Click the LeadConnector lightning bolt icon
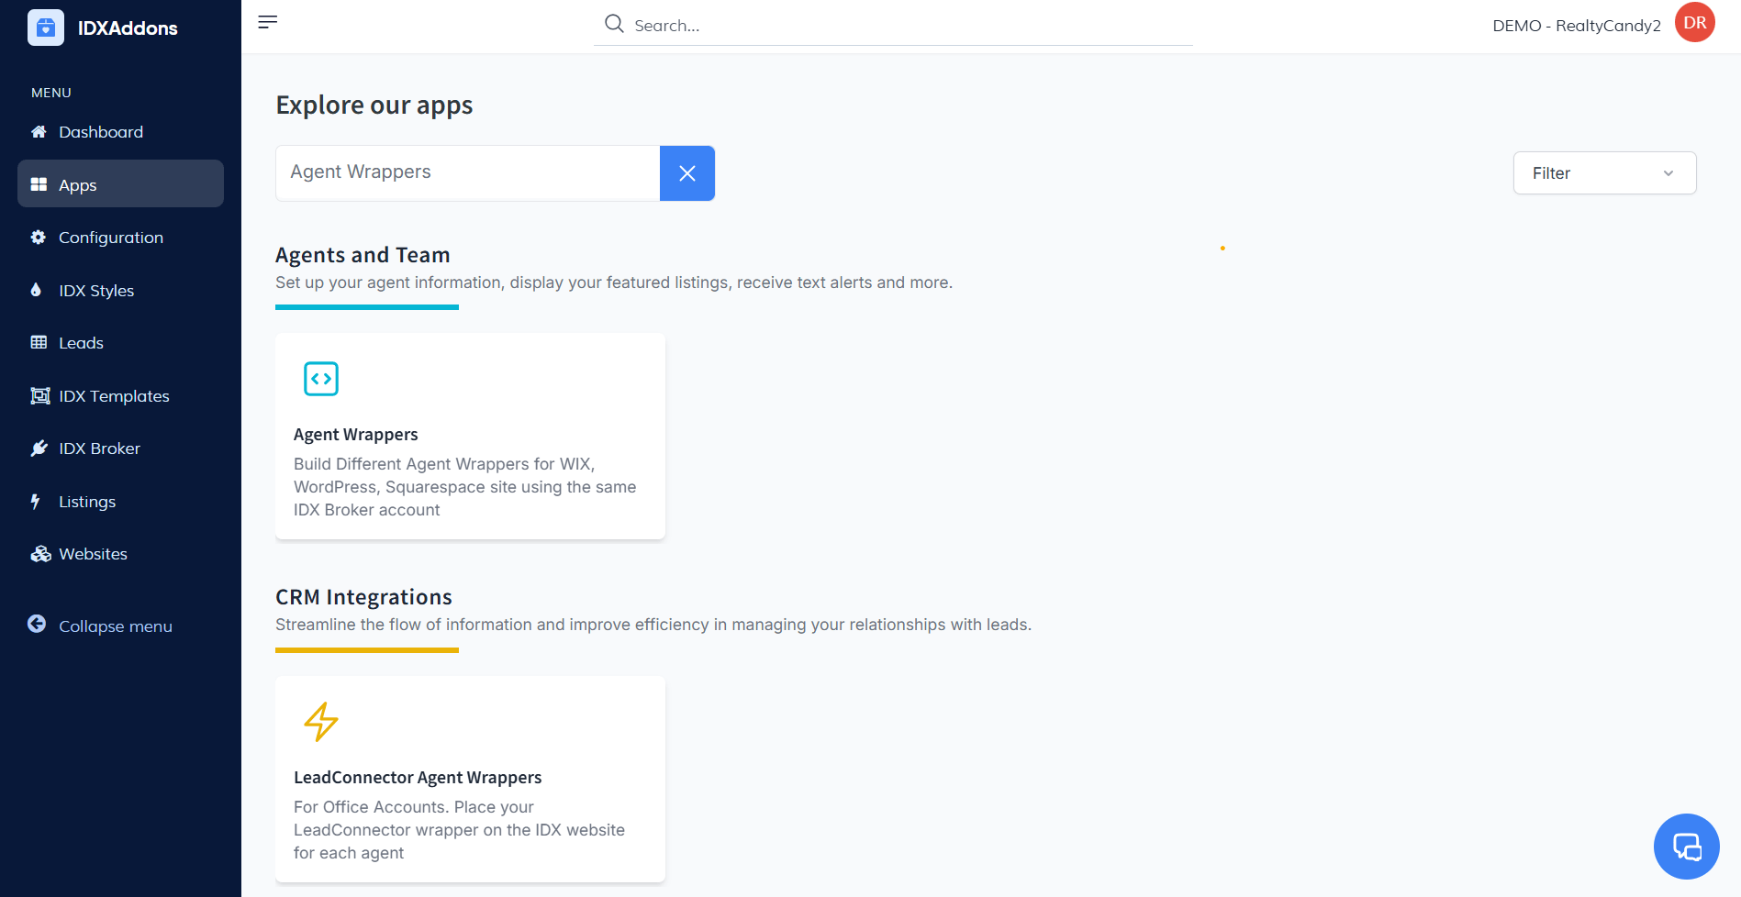The image size is (1741, 897). [x=321, y=722]
